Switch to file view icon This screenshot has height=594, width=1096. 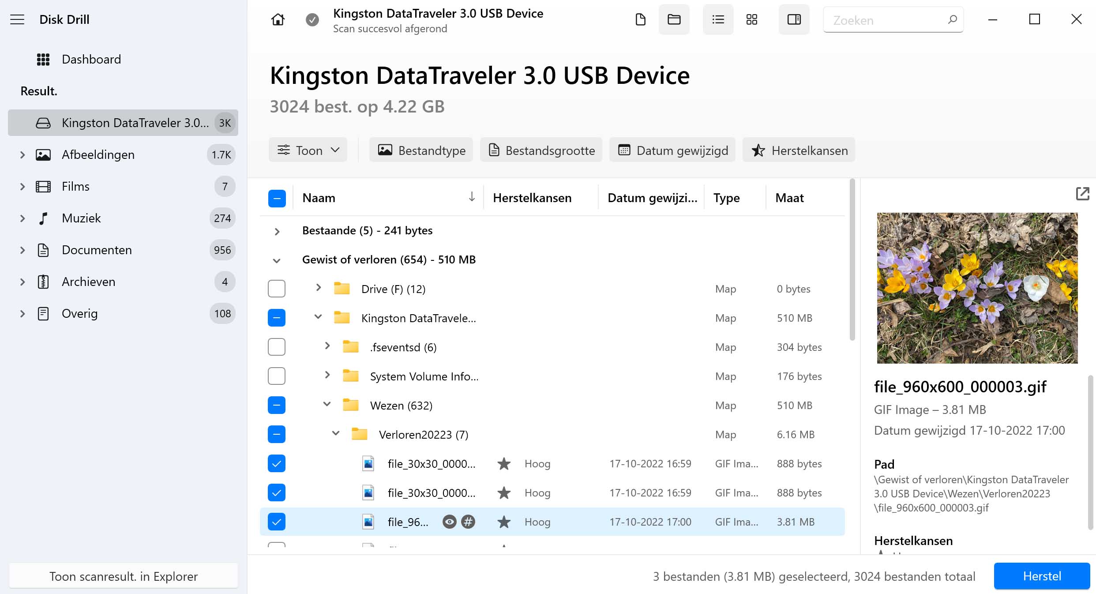[640, 19]
